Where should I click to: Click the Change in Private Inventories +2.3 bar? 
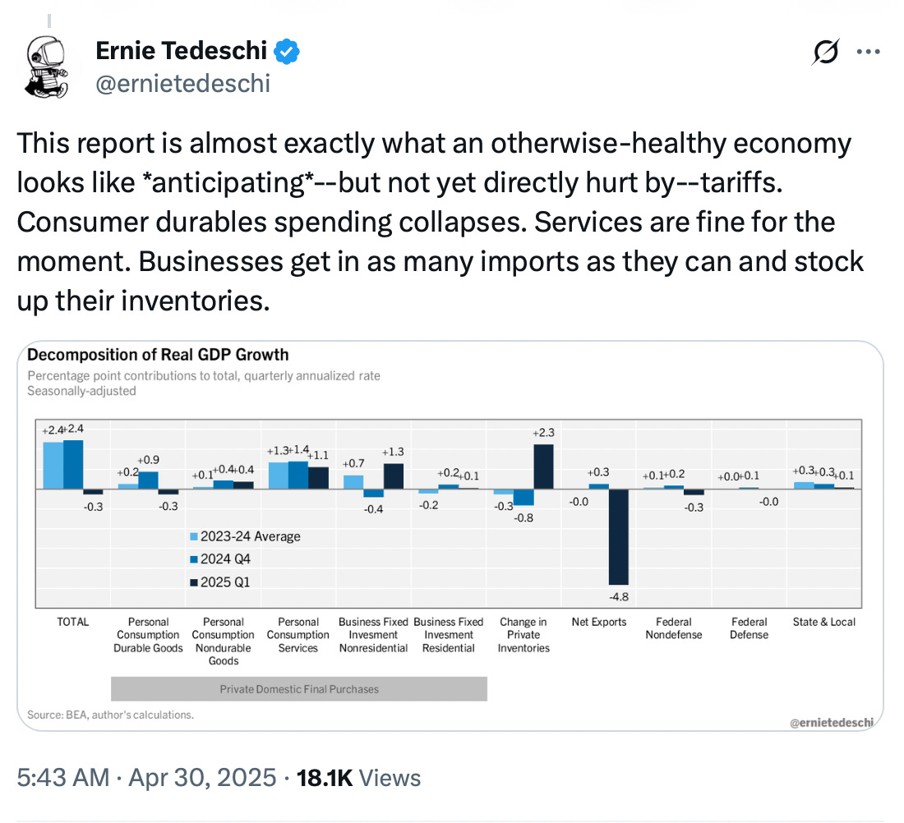pyautogui.click(x=543, y=466)
